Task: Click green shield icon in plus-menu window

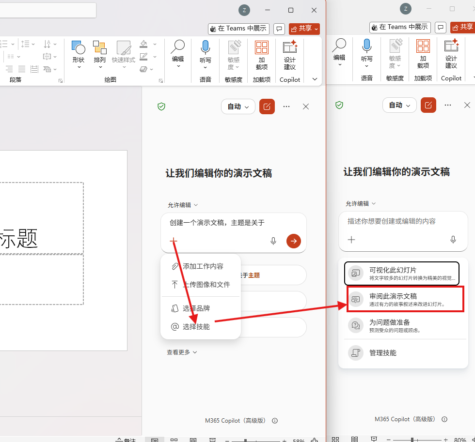Action: point(161,107)
